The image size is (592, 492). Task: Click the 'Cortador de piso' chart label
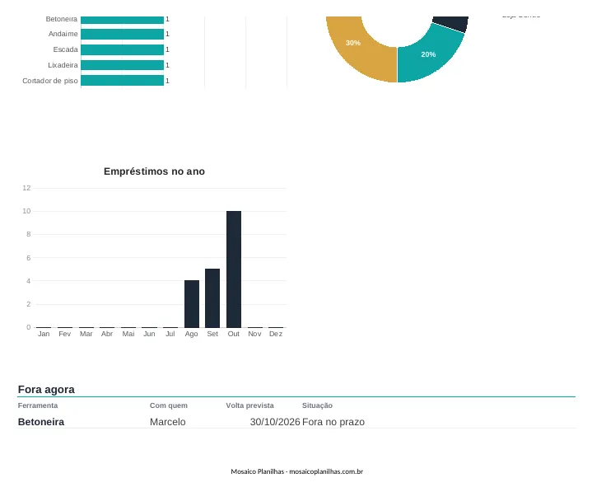50,81
